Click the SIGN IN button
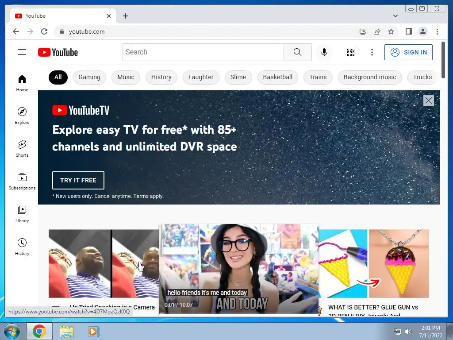The image size is (453, 340). coord(408,52)
